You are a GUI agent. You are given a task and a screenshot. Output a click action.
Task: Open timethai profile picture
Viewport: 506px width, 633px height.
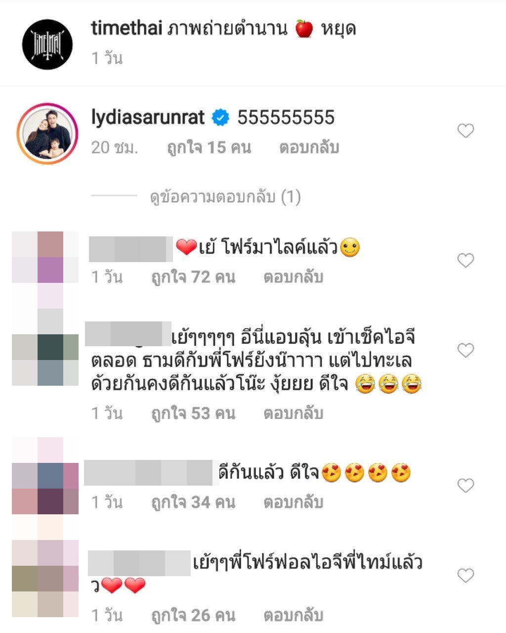tap(47, 45)
